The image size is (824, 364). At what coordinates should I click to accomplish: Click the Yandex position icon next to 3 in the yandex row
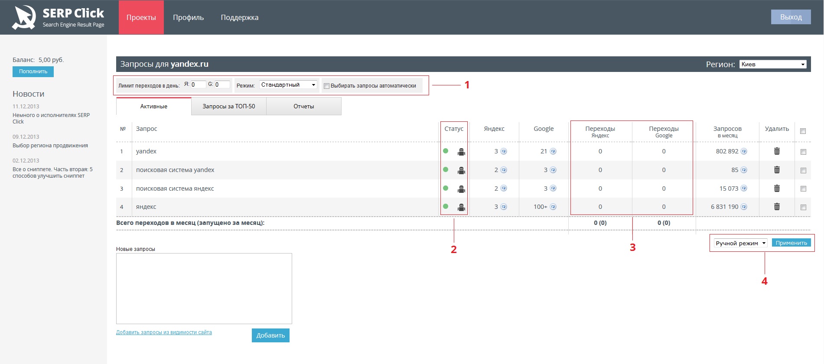pos(504,151)
